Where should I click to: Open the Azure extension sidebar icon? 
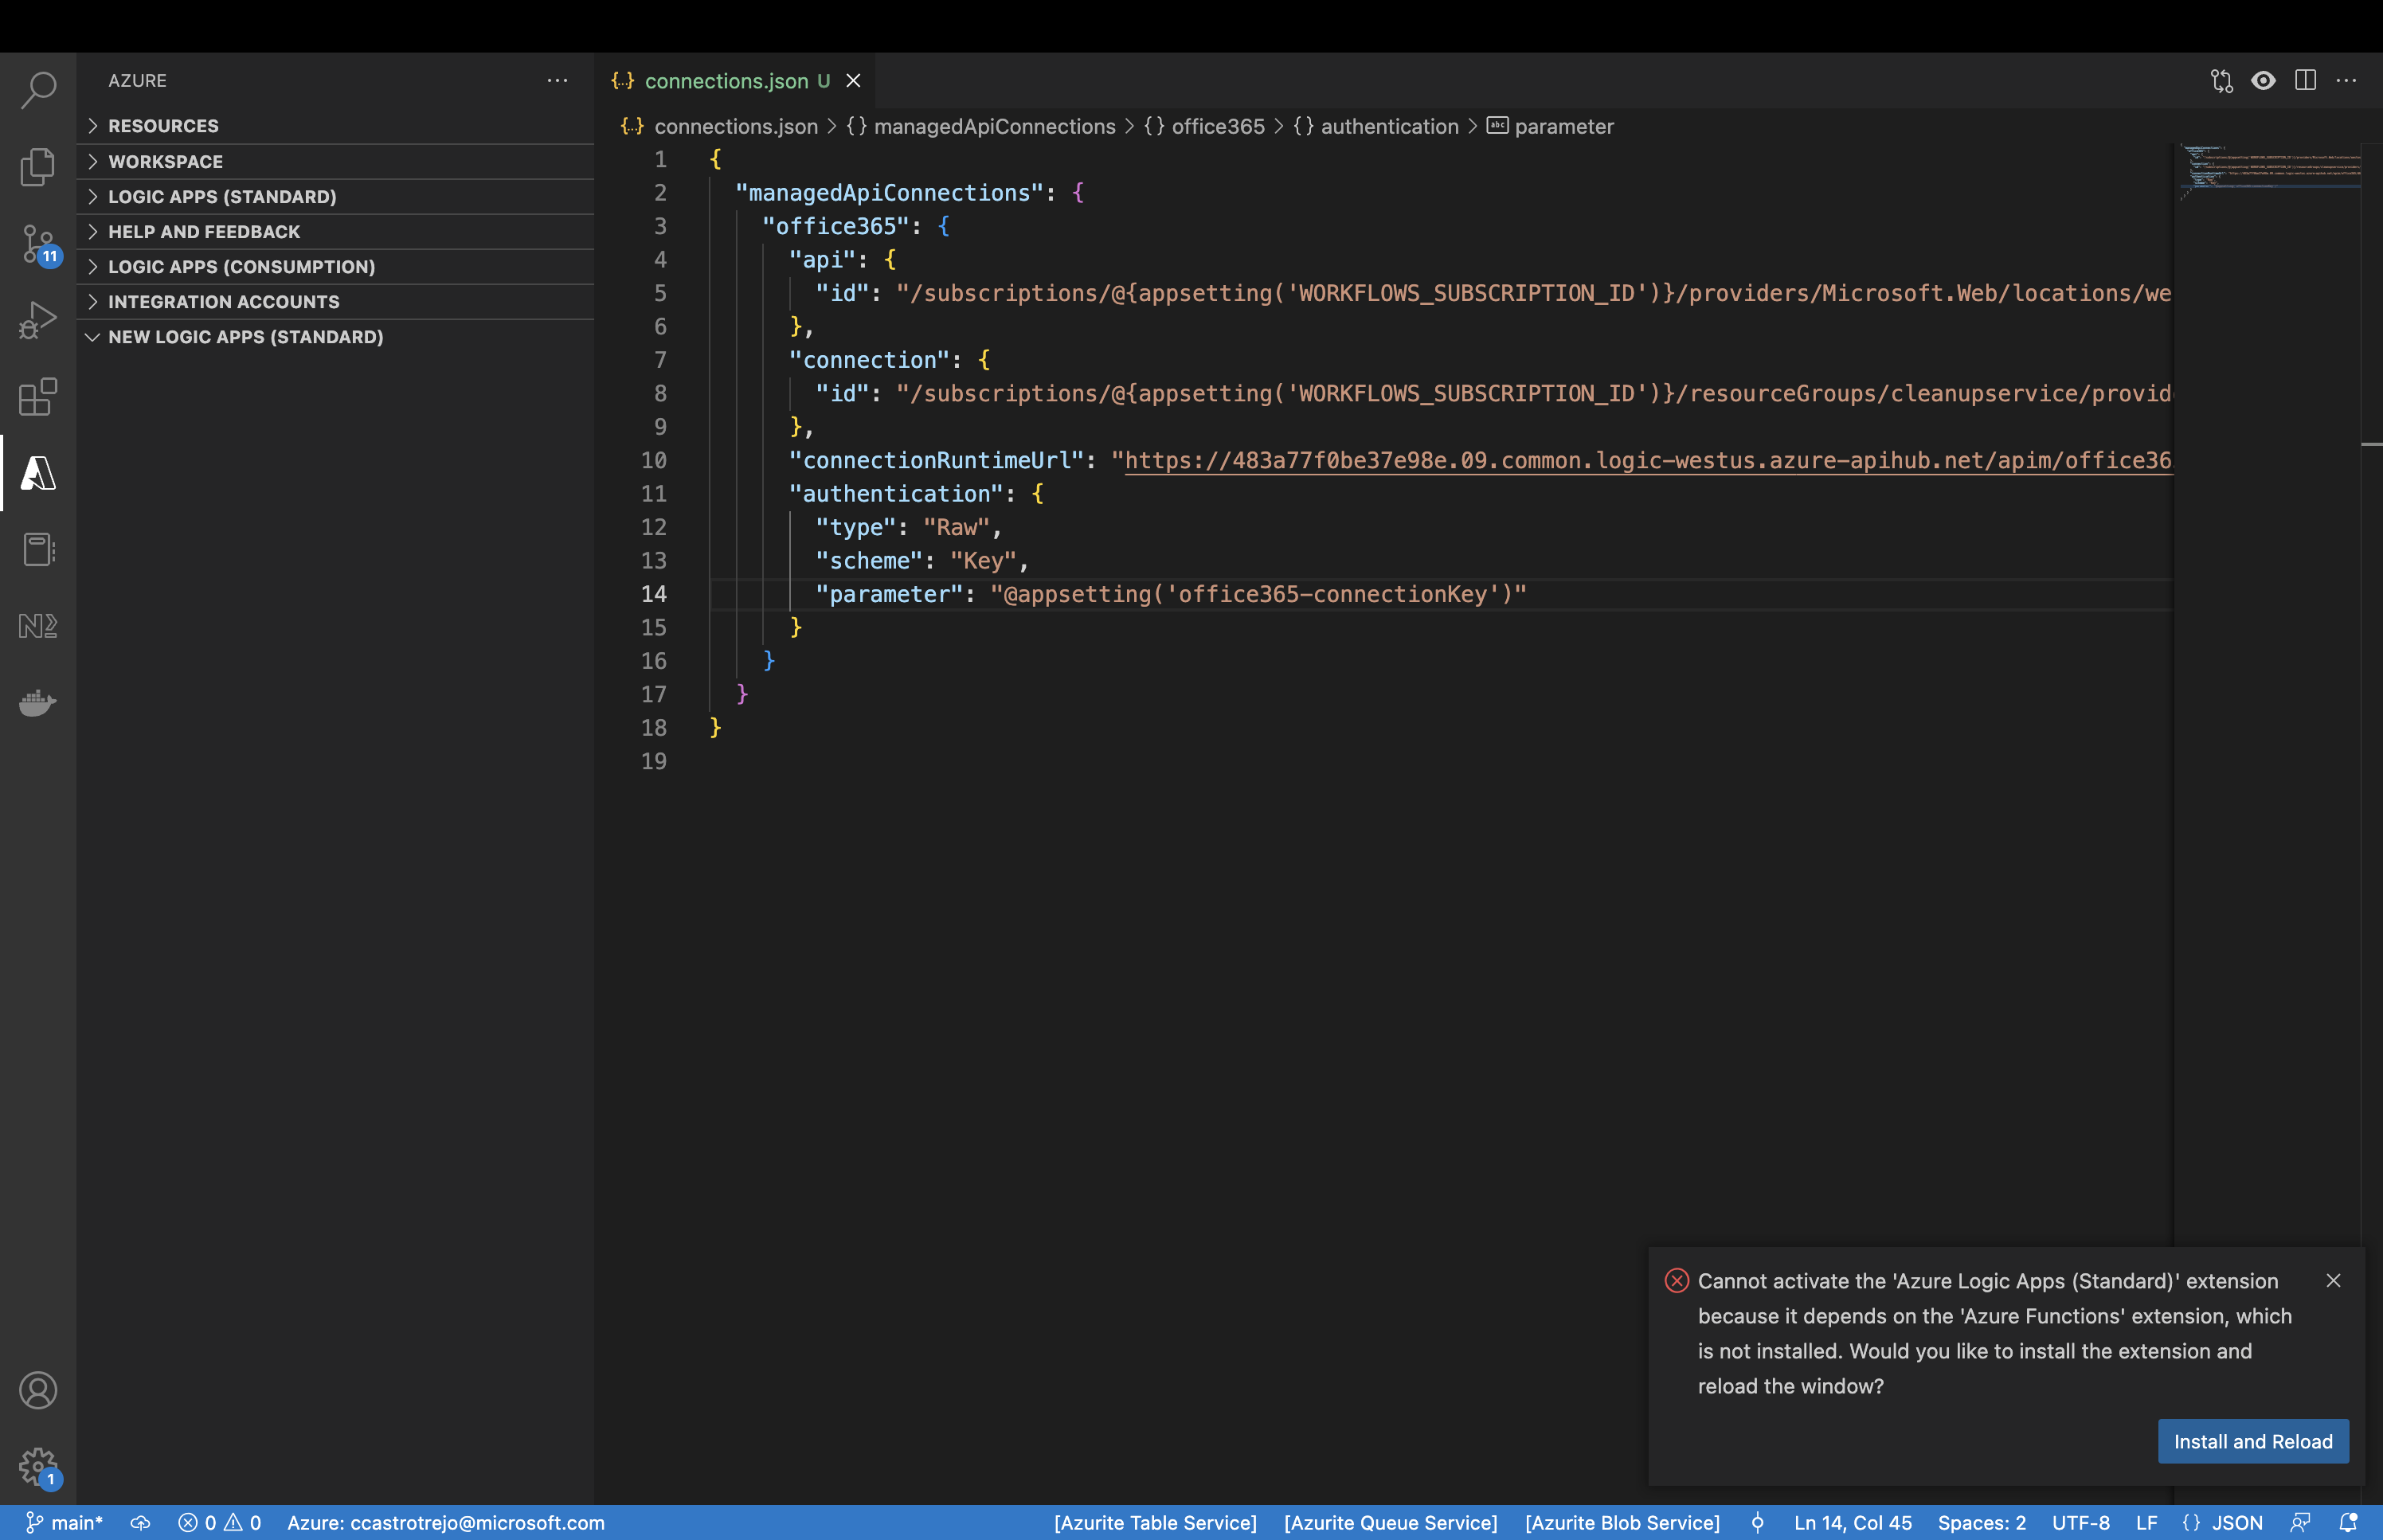click(x=37, y=473)
